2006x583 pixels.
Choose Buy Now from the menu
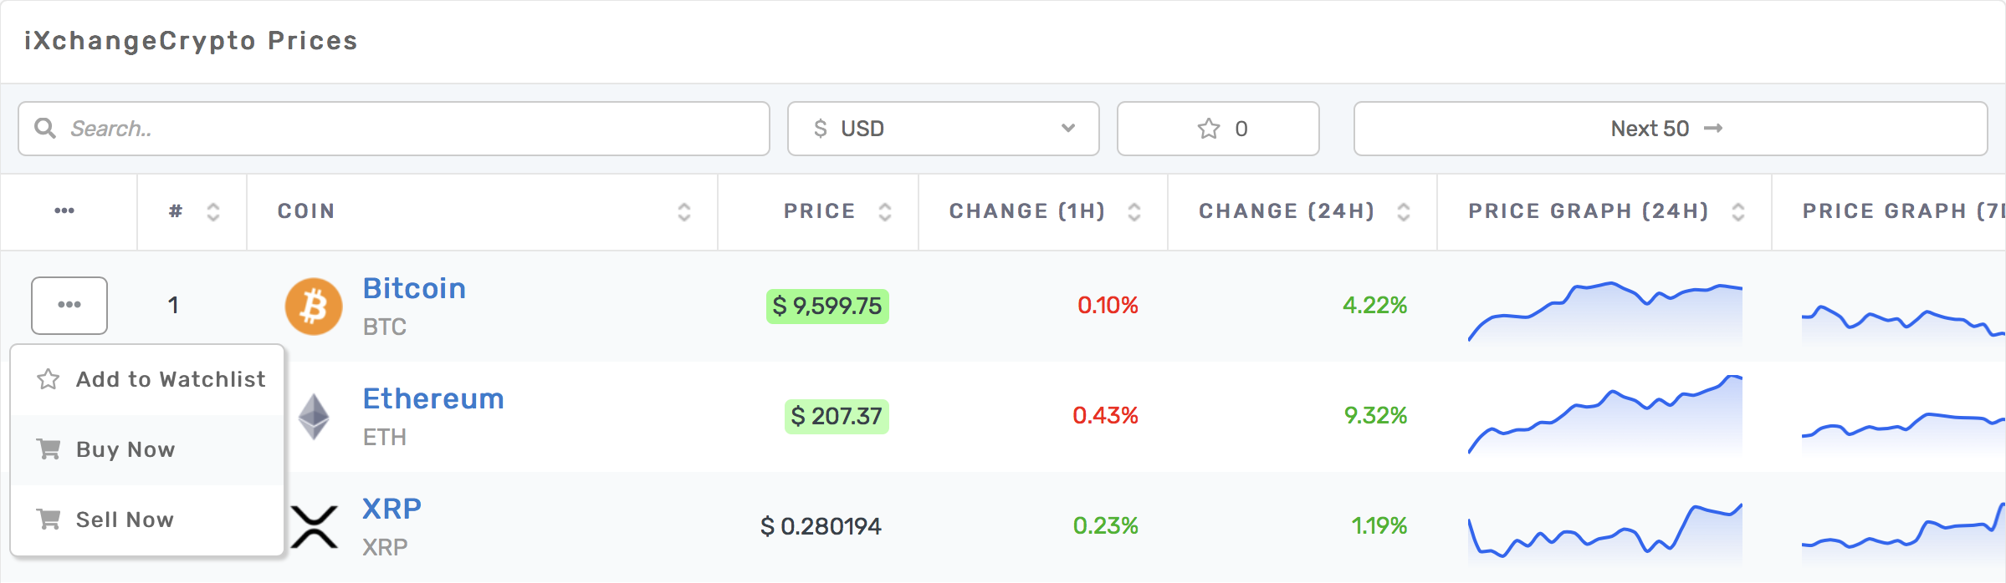tap(125, 450)
